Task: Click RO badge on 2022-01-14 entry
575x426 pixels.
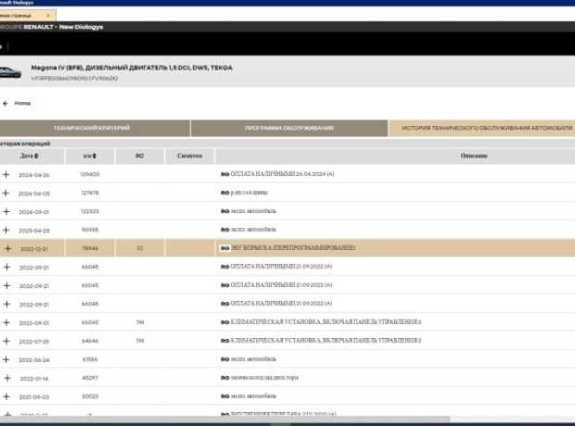Action: click(224, 378)
